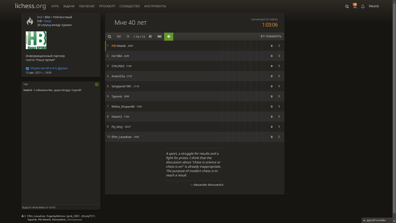This screenshot has width=396, height=223.
Task: Open team Играю ногой и его друзья
Action: click(49, 68)
